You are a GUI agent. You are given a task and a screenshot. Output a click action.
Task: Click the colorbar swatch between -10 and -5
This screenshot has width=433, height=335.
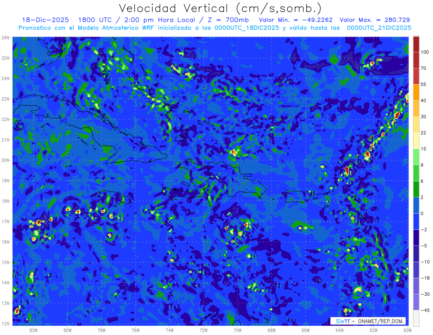coord(416,254)
